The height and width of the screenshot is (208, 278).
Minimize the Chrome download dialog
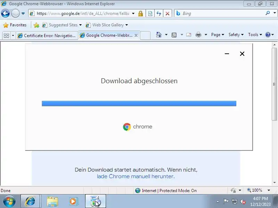[227, 54]
